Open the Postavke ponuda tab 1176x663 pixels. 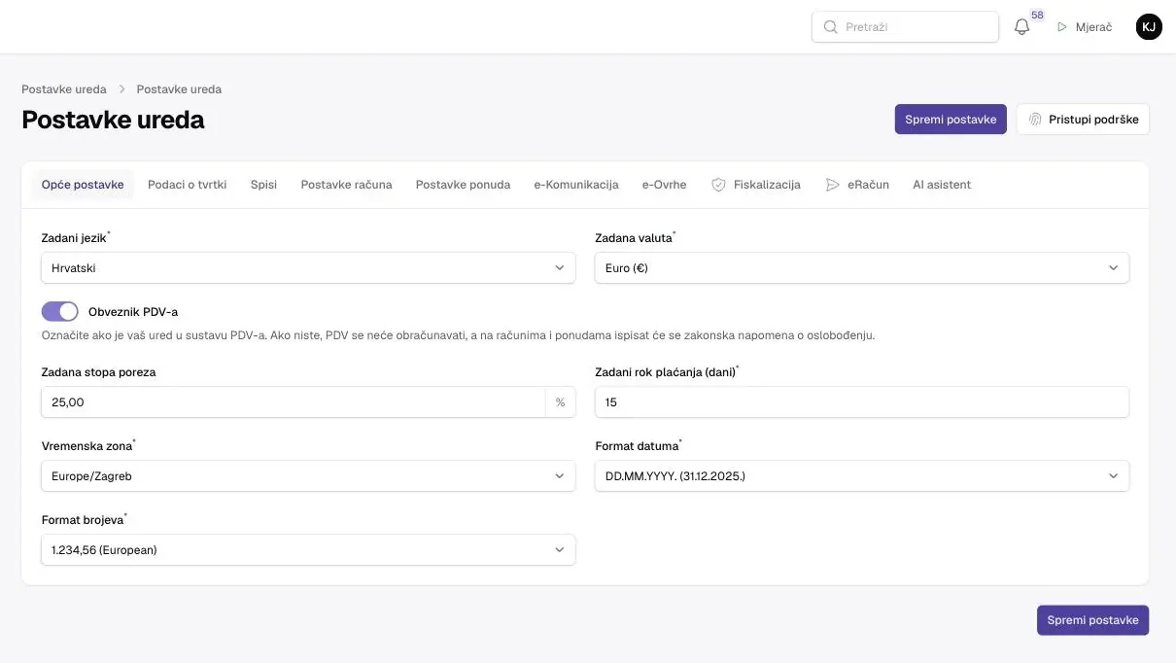tap(463, 185)
